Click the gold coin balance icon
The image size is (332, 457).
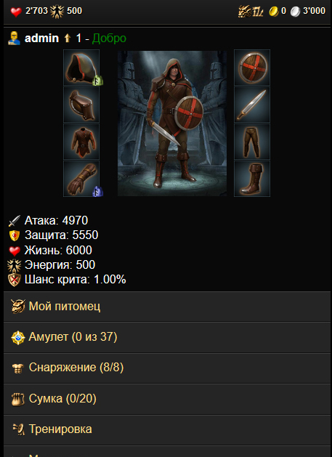pos(273,12)
